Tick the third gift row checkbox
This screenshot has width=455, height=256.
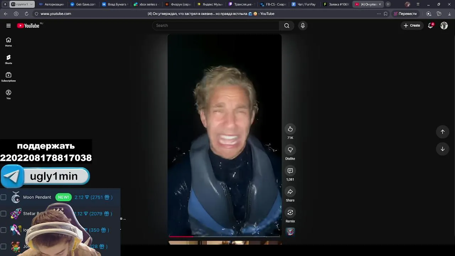(x=4, y=230)
